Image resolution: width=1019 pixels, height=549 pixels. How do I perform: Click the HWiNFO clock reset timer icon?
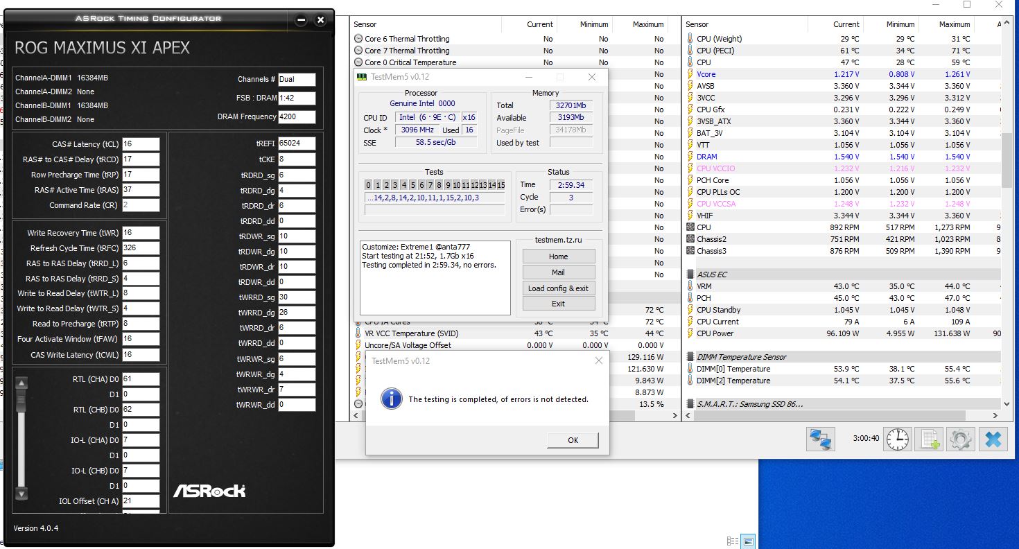pyautogui.click(x=897, y=439)
